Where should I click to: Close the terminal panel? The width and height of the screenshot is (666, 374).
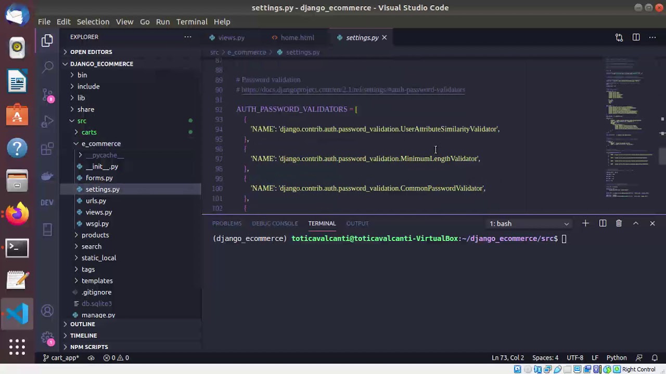click(x=652, y=223)
